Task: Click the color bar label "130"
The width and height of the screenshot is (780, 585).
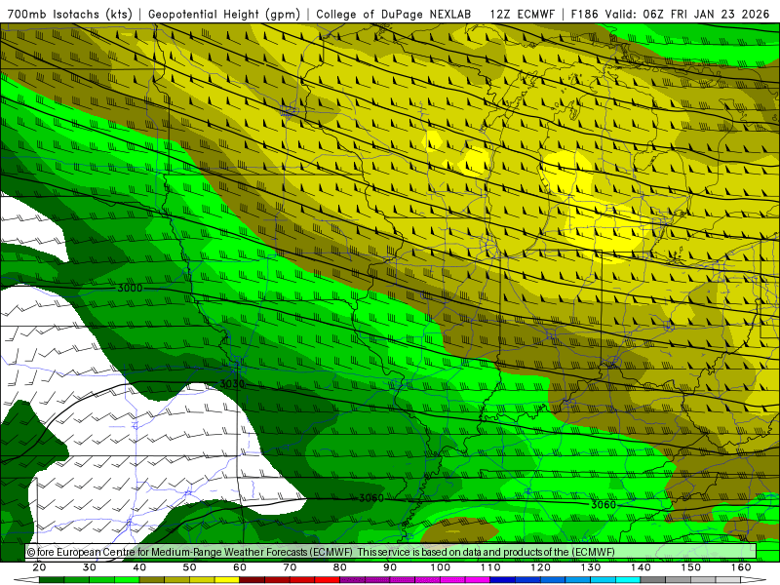Action: coord(591,567)
